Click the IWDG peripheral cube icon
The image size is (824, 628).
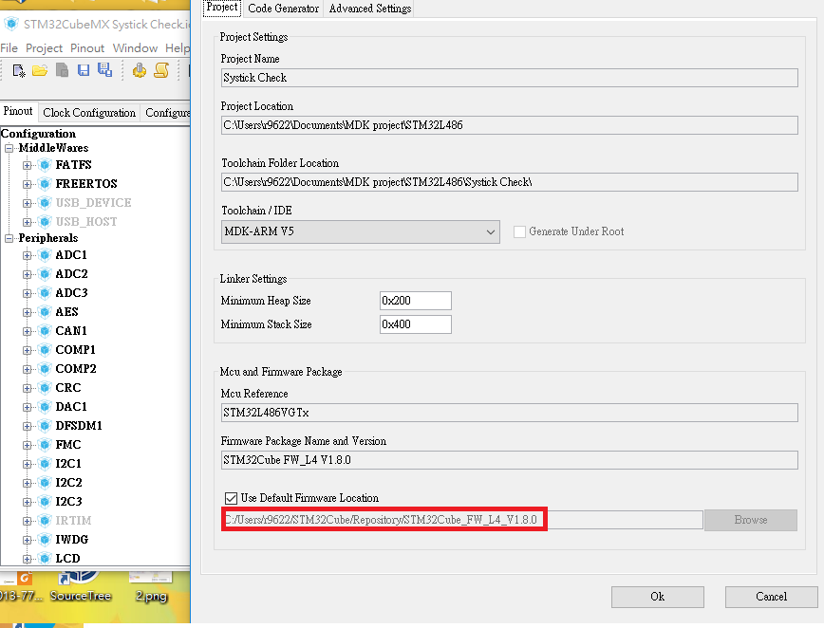pos(46,540)
